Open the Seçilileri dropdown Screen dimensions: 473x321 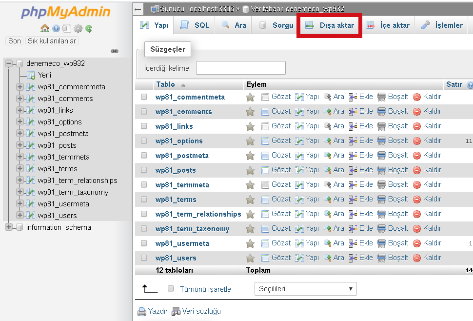[x=306, y=289]
